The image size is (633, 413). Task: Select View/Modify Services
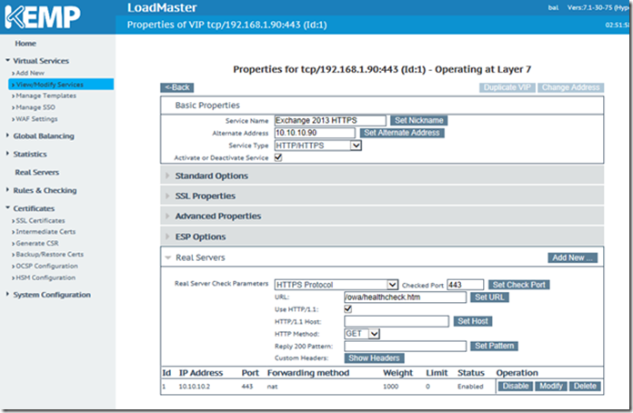click(61, 85)
